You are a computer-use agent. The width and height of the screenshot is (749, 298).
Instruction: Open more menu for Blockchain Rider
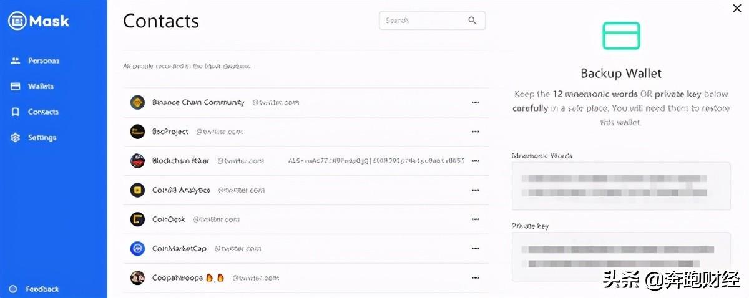(x=476, y=161)
